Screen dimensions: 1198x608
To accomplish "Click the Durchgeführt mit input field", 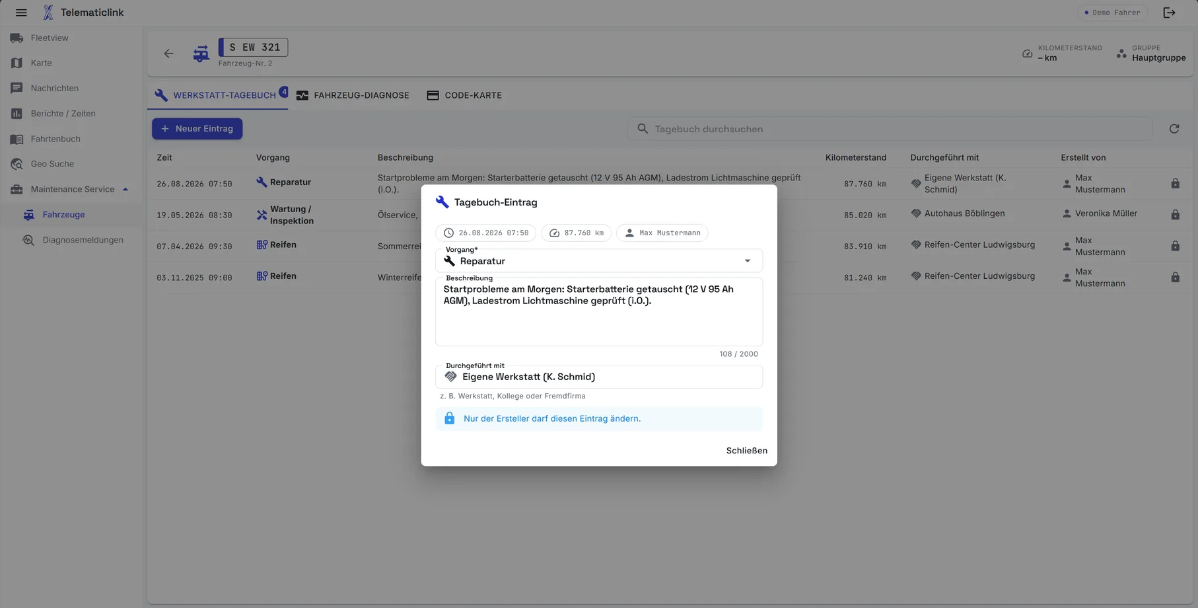I will coord(599,377).
